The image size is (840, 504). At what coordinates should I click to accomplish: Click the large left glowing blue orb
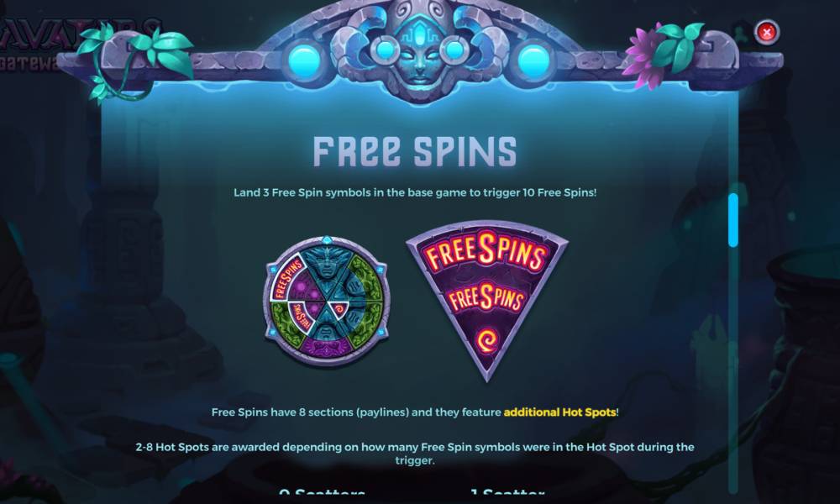point(304,60)
